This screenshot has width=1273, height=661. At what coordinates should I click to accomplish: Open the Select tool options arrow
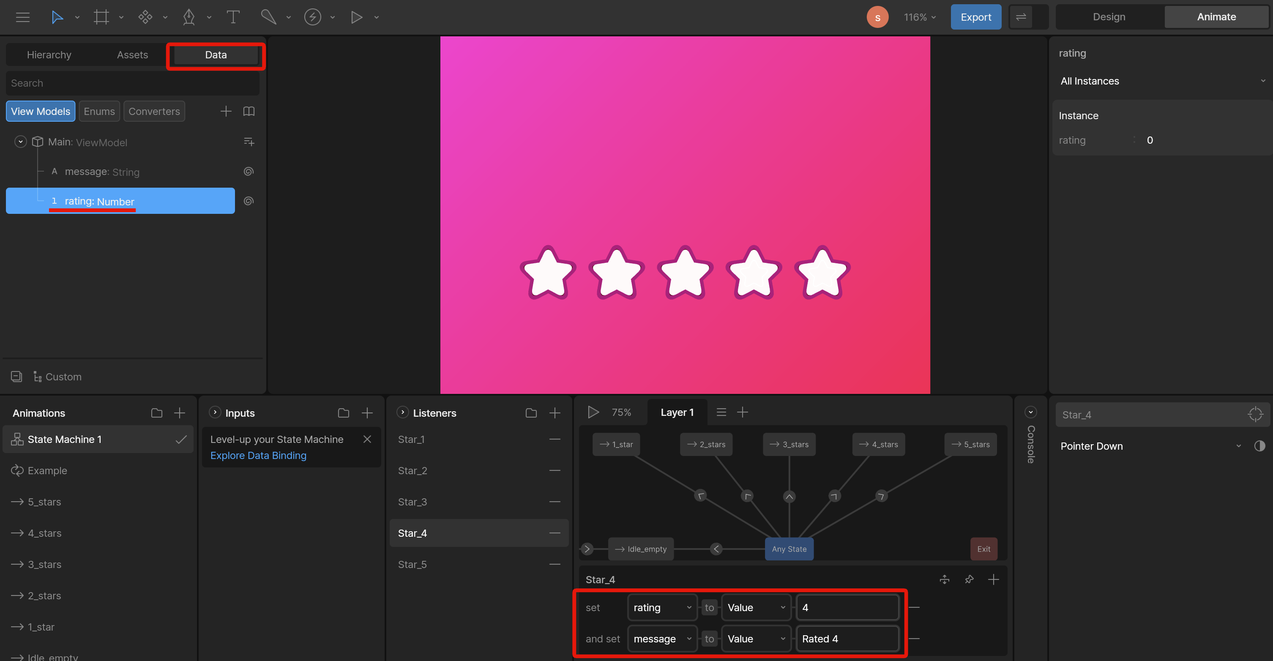(x=77, y=17)
